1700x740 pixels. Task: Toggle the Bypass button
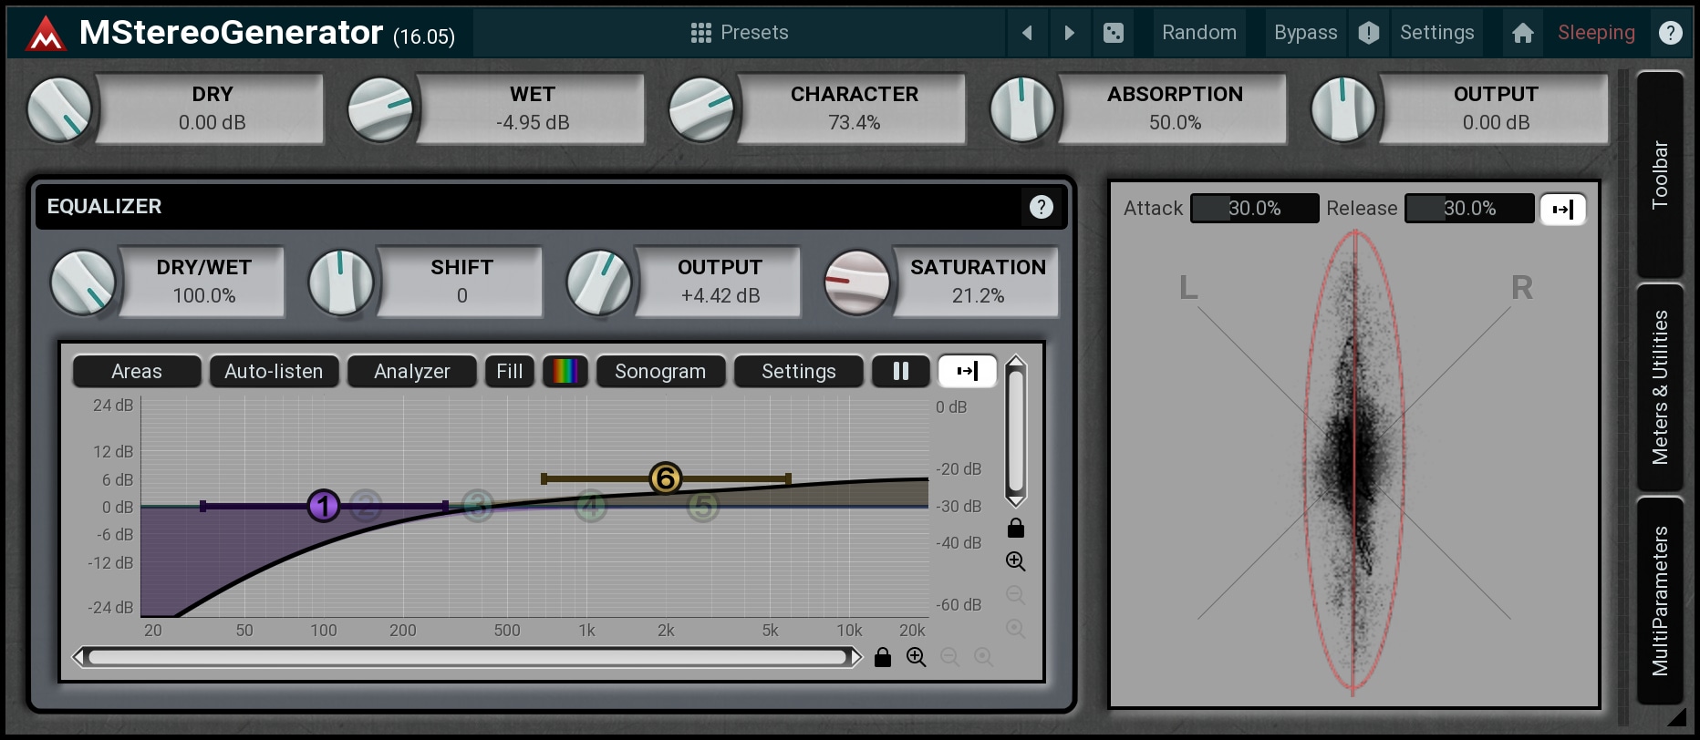1305,33
